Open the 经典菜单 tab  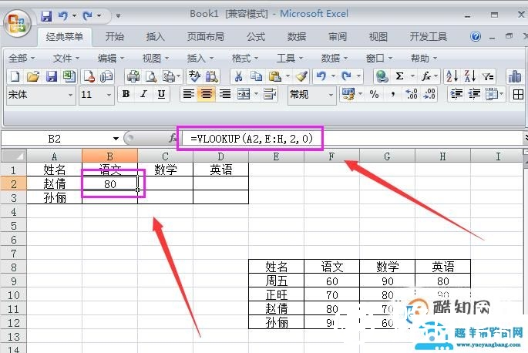65,36
